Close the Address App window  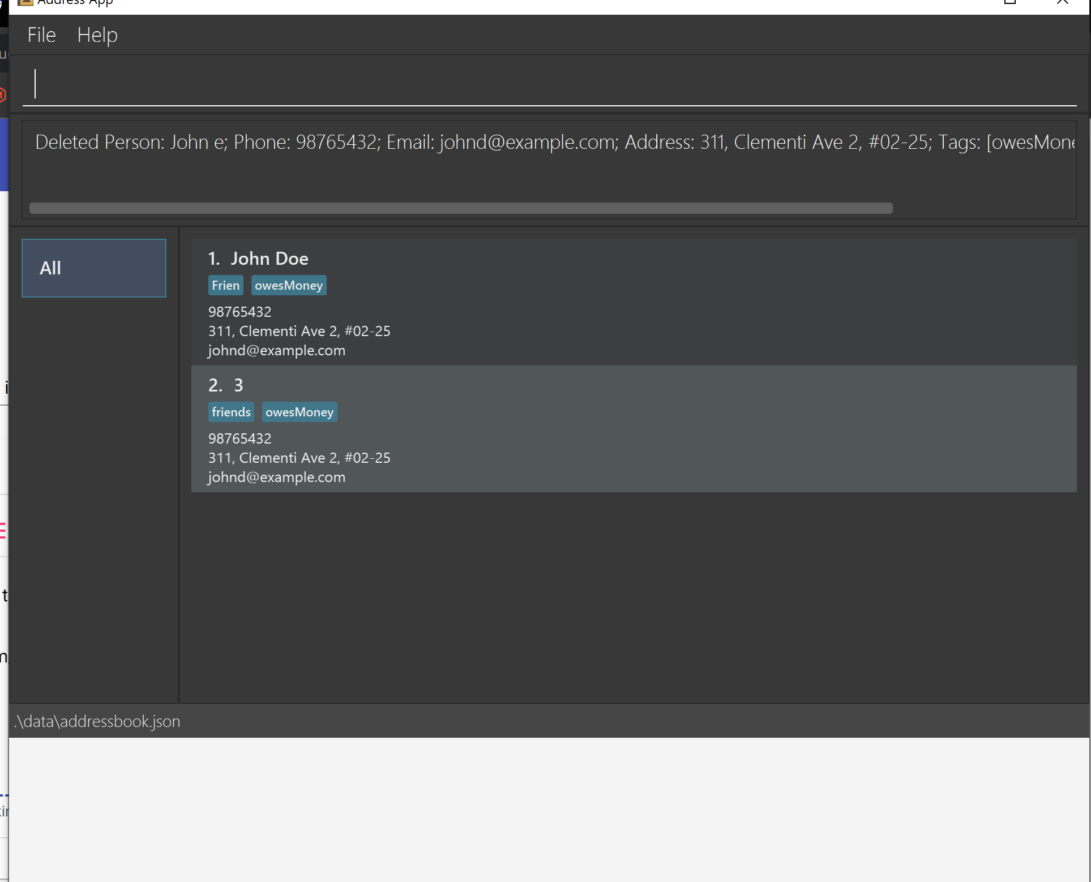(1062, 2)
